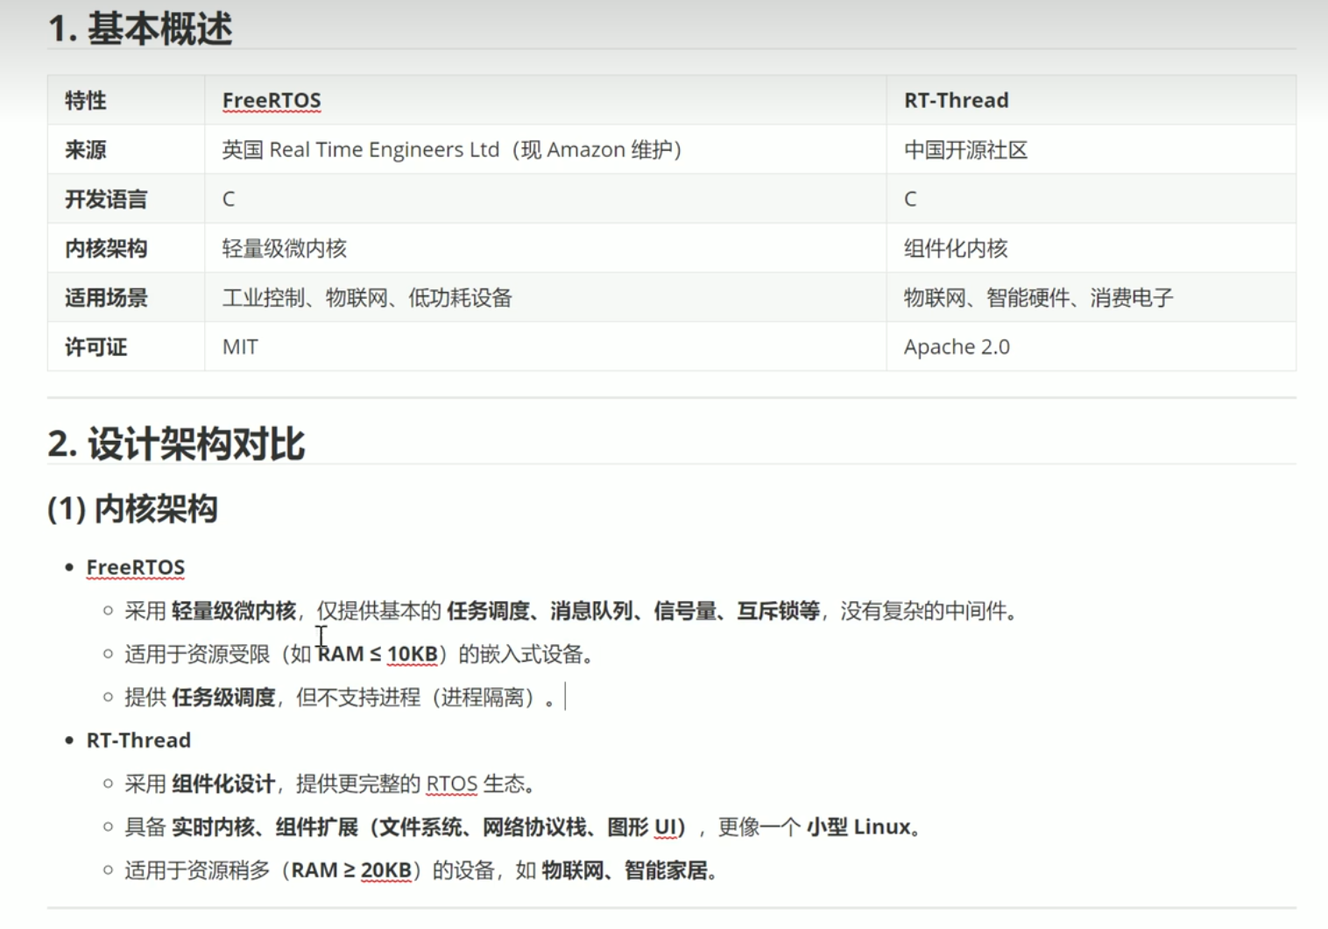The image size is (1328, 929).
Task: Click the line mentioning '小型 Linux'
Action: [x=523, y=826]
